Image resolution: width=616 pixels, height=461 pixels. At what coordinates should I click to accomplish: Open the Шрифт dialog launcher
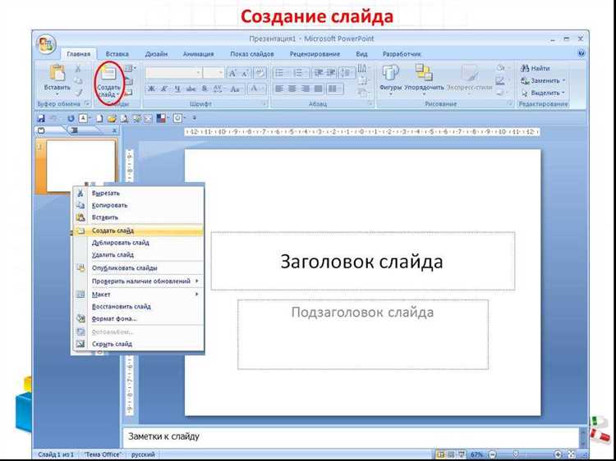pos(264,104)
